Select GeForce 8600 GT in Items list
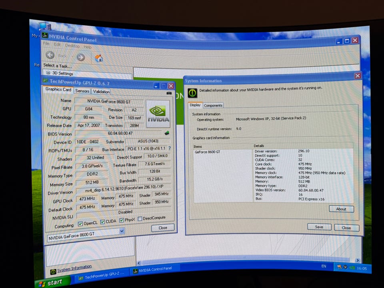Image resolution: width=384 pixels, height=288 pixels. click(x=208, y=152)
